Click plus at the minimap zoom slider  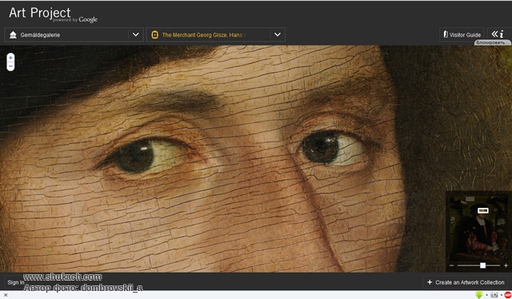click(506, 265)
